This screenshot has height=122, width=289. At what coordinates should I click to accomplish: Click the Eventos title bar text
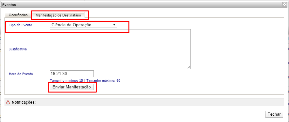pos(9,5)
